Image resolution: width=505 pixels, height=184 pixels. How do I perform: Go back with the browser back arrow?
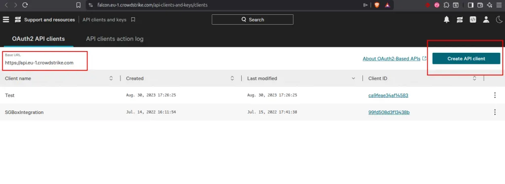pos(6,5)
